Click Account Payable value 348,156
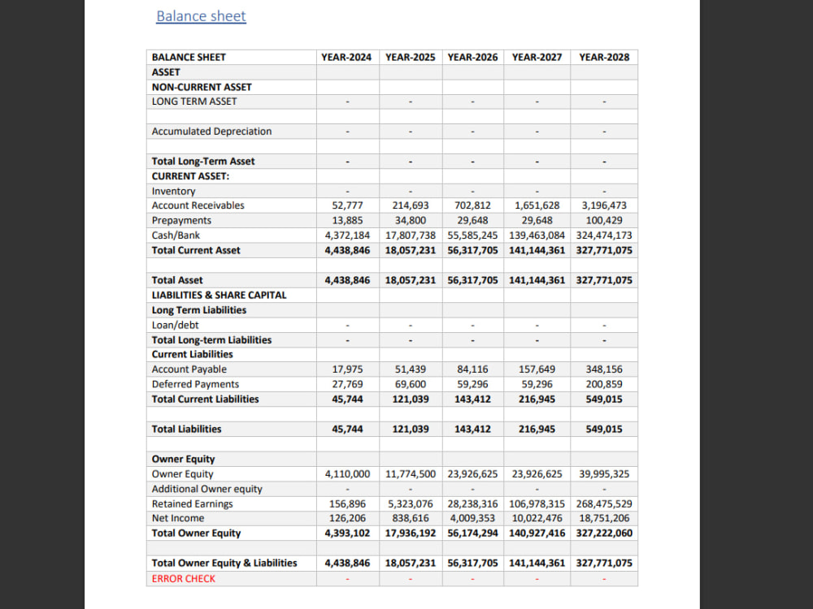Image resolution: width=813 pixels, height=609 pixels. pos(604,369)
